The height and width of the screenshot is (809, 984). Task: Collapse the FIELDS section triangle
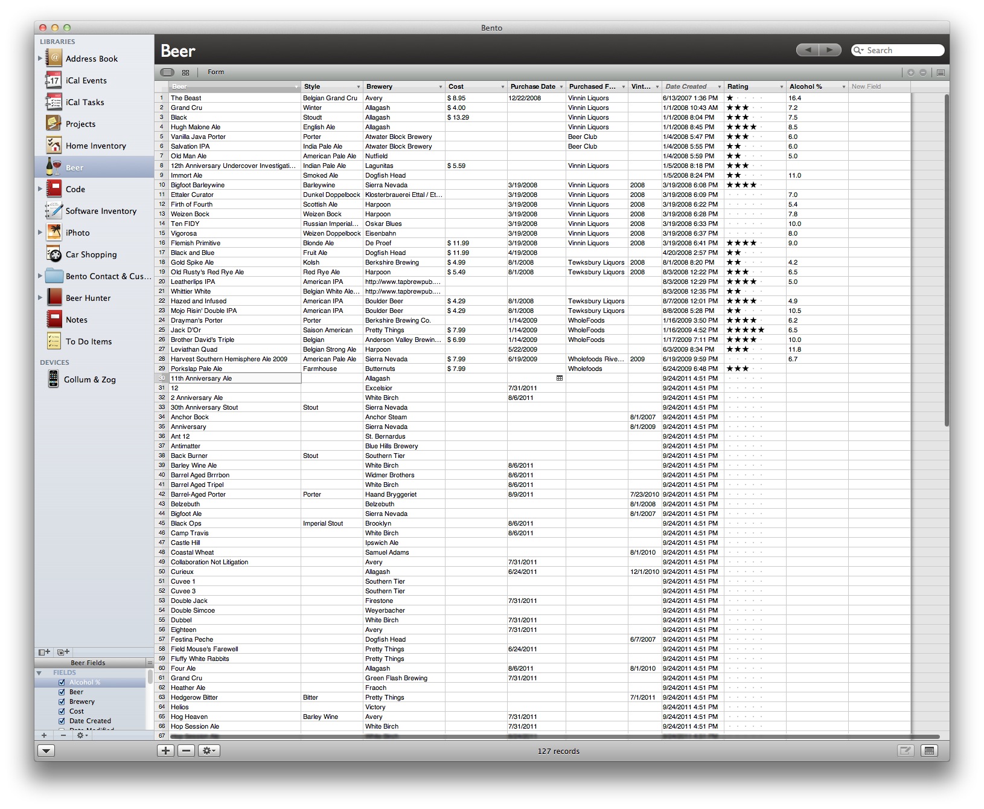pyautogui.click(x=39, y=672)
